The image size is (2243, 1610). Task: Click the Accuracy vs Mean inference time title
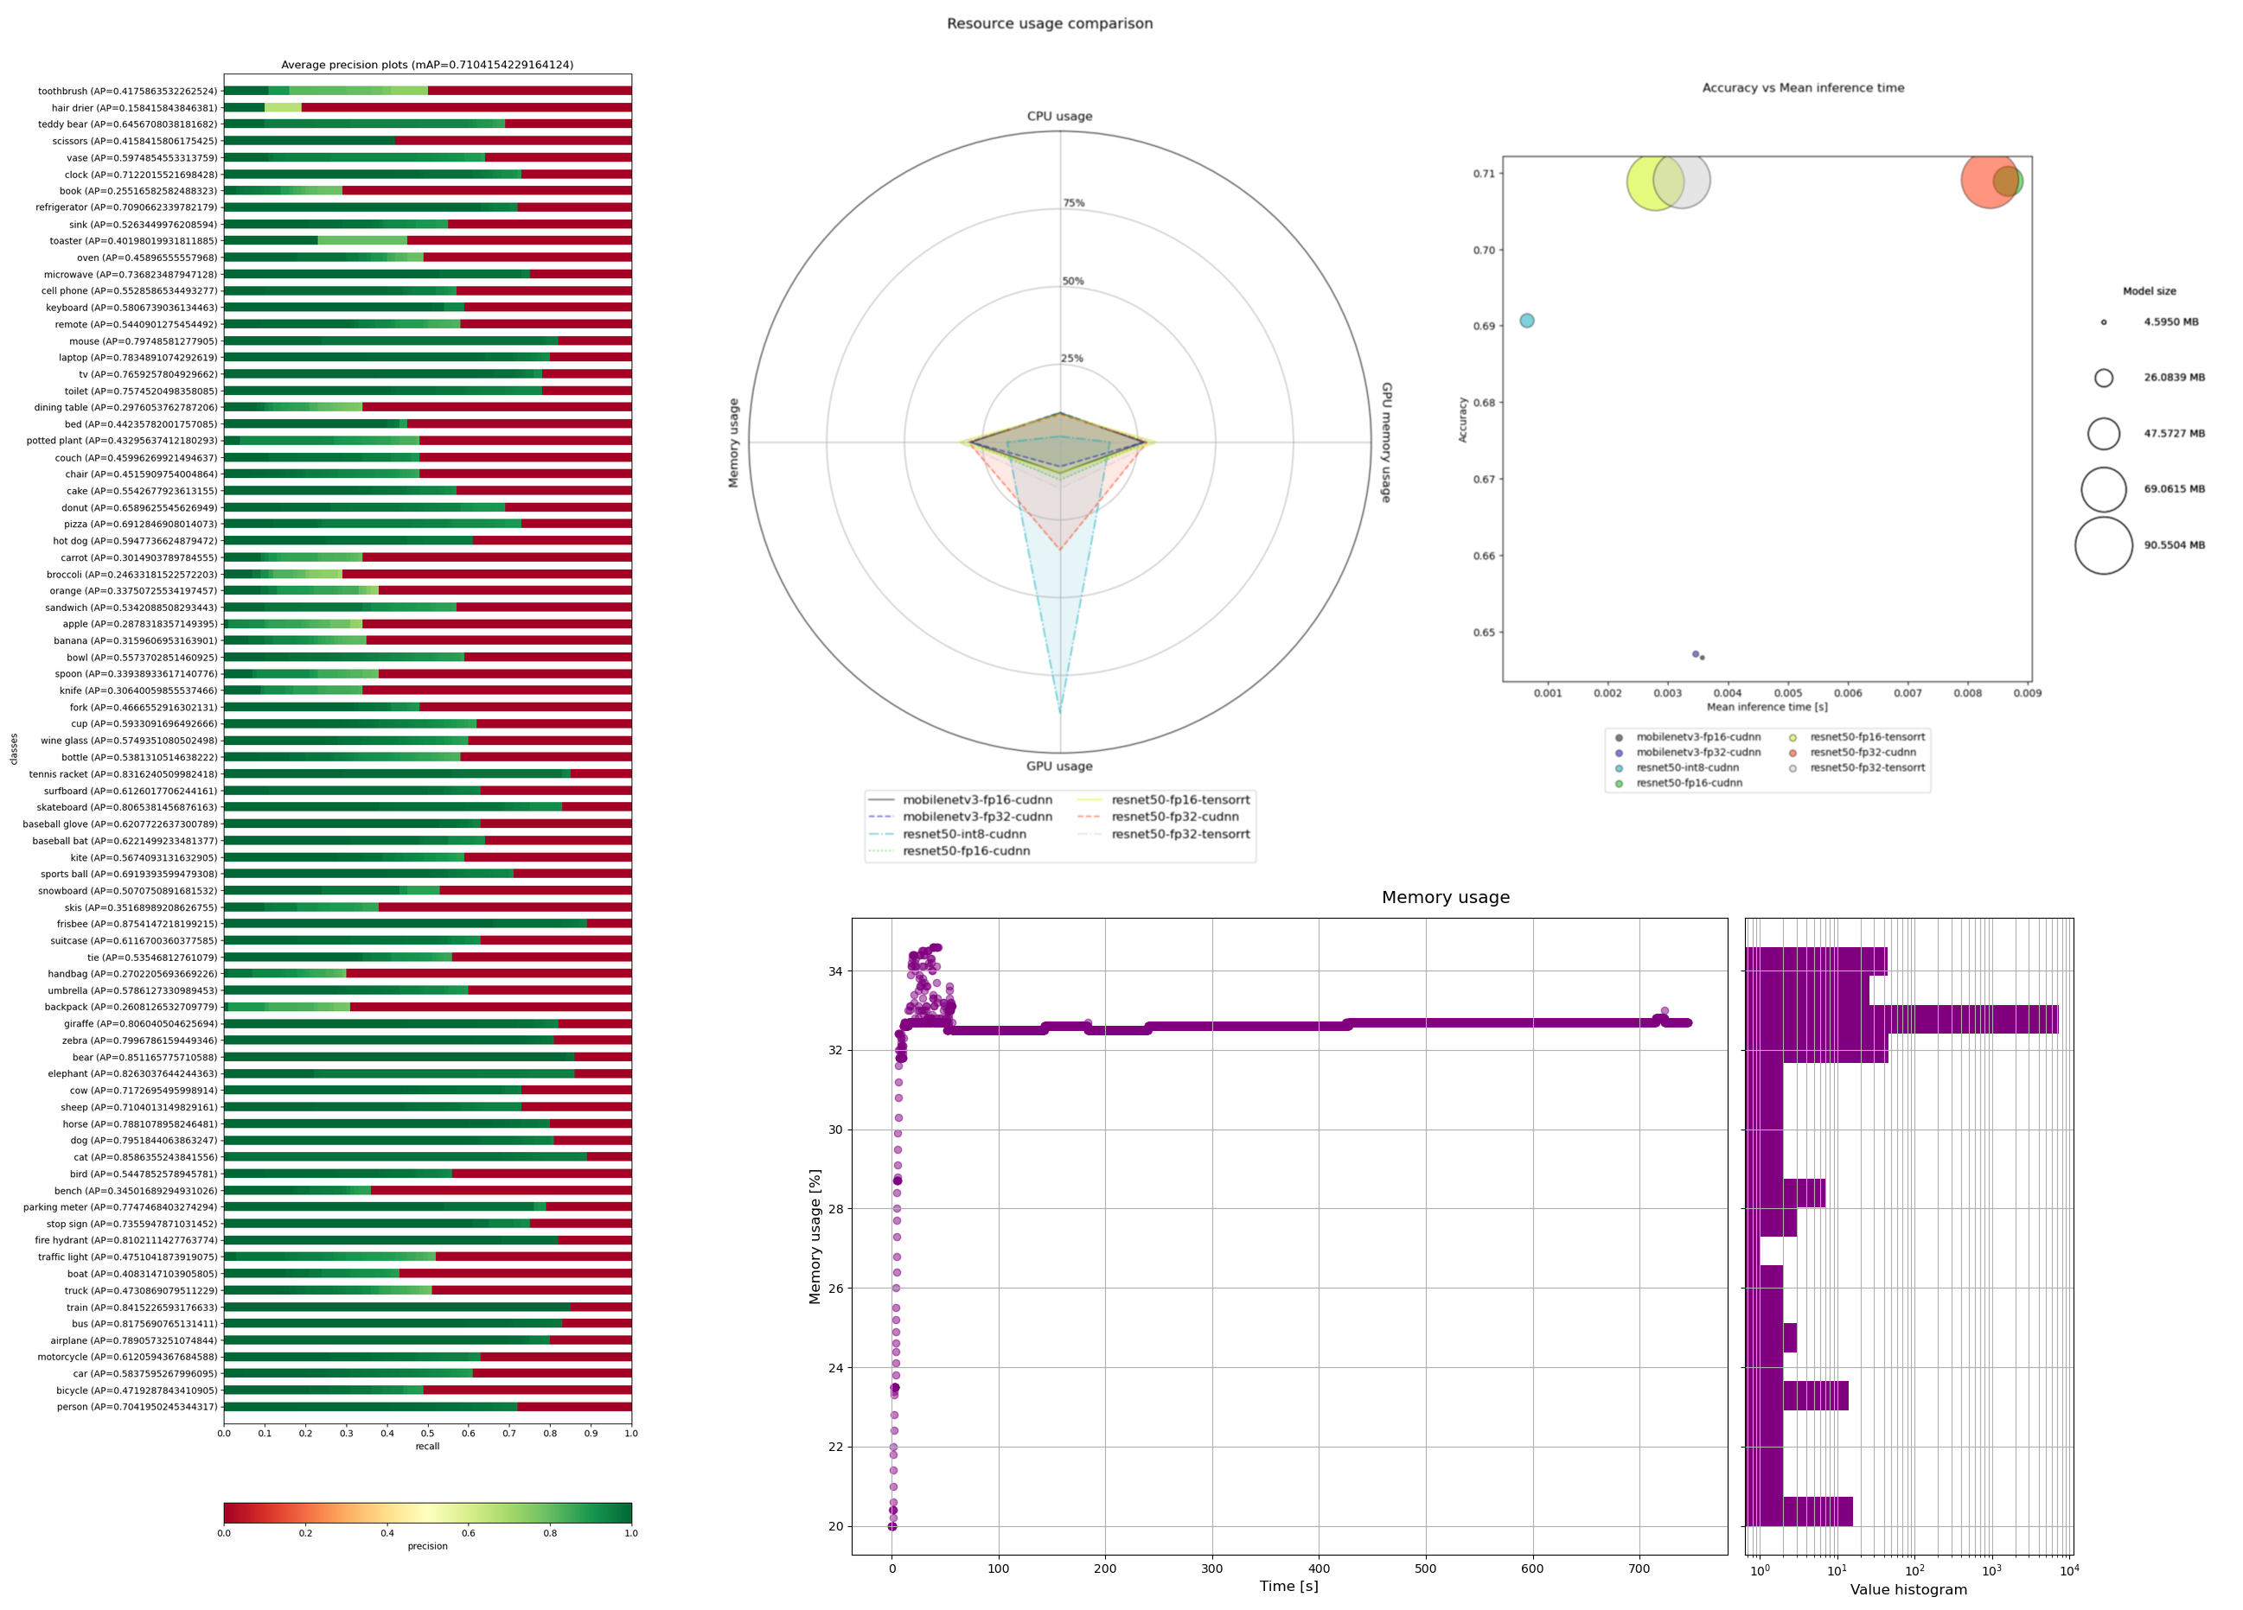pos(1802,88)
